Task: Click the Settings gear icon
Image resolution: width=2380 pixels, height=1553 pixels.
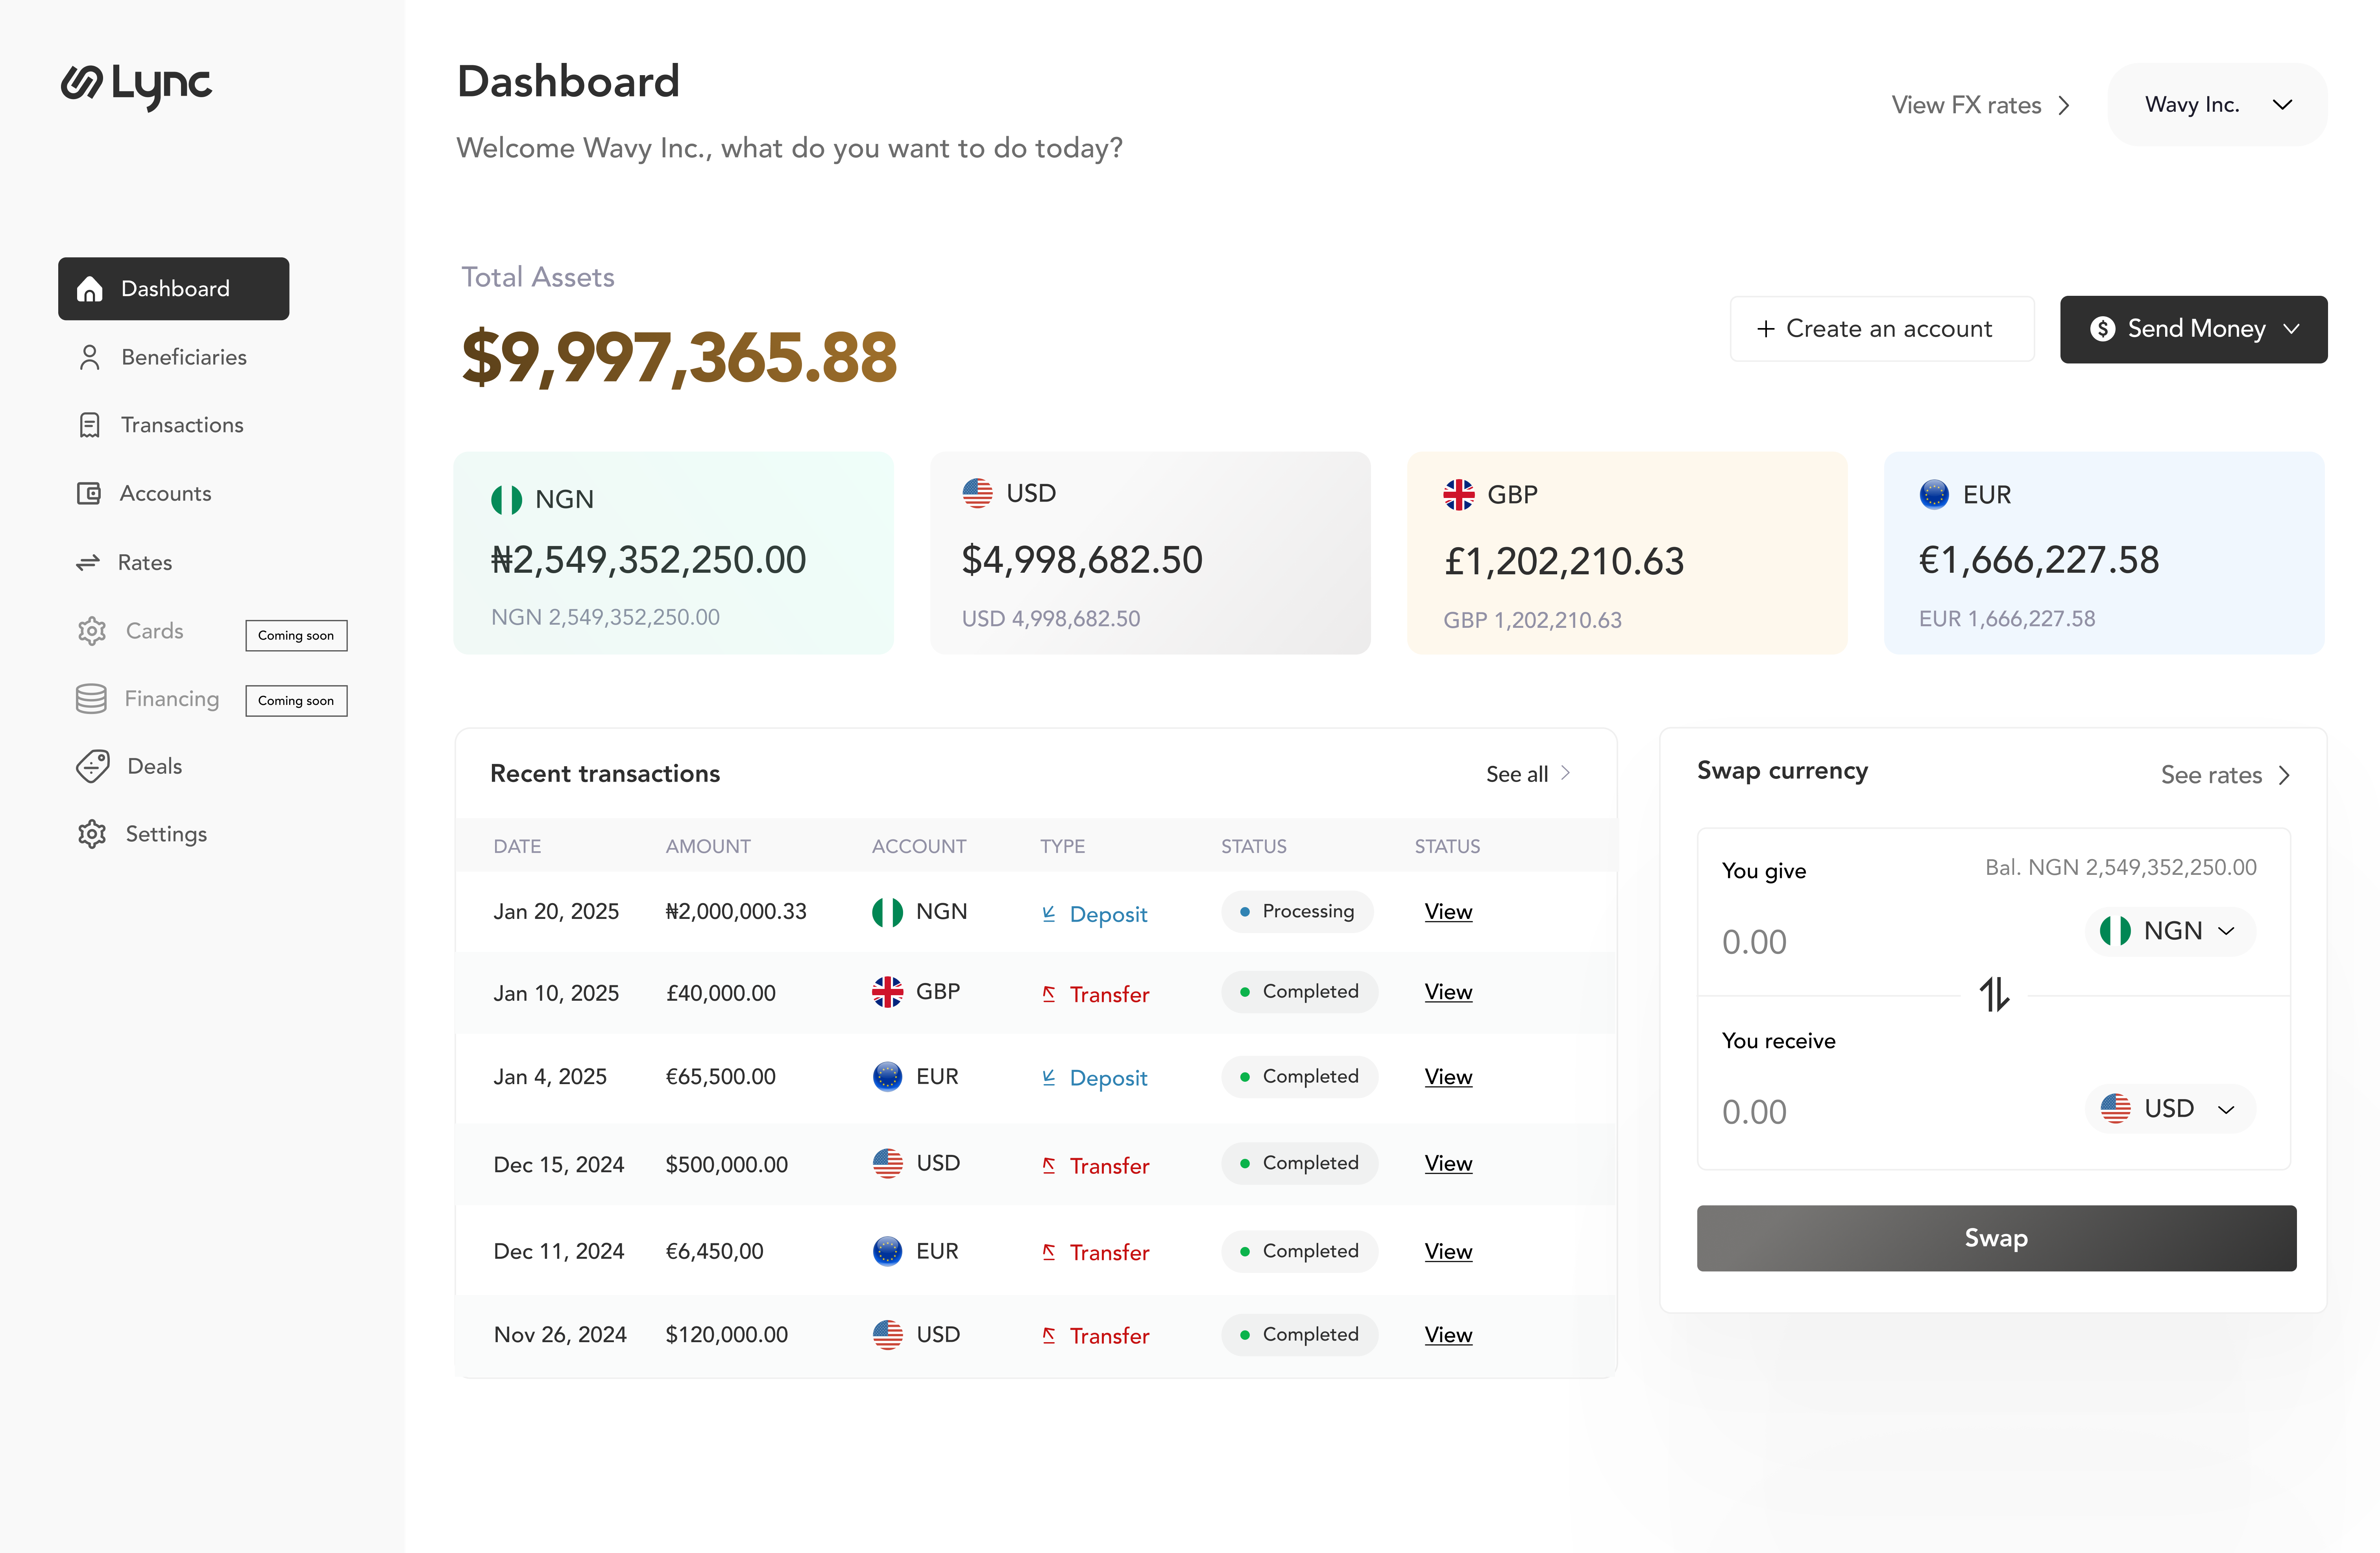Action: pyautogui.click(x=92, y=834)
